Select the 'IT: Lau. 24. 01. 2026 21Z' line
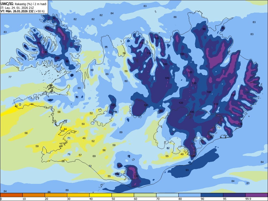 [x=17, y=8]
